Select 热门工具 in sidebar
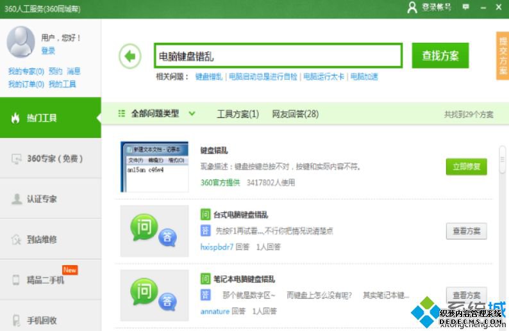 click(50, 118)
